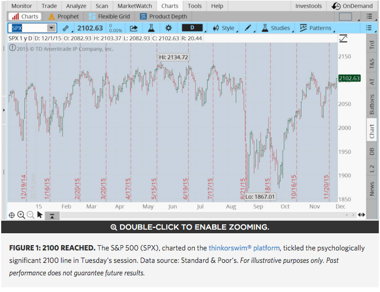
Task: Click the scroll left small arrow
Action: coord(347,215)
